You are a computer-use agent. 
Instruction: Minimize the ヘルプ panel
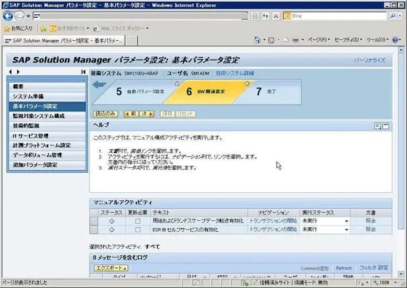(386, 126)
